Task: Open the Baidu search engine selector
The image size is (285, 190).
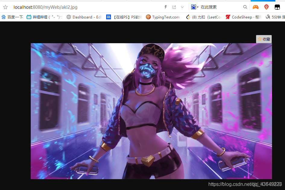Action: click(x=195, y=7)
